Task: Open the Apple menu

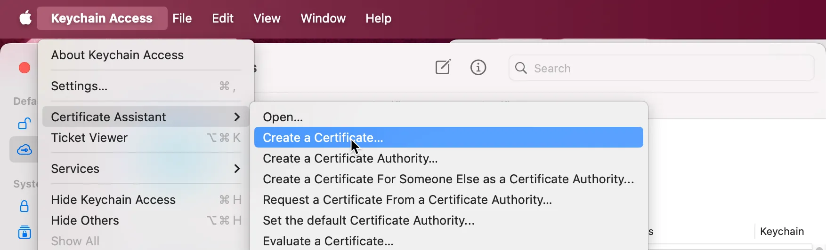Action: coord(25,18)
